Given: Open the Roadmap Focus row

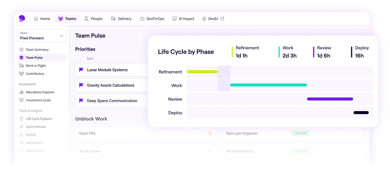Looking at the screenshot, I should coord(293,151).
